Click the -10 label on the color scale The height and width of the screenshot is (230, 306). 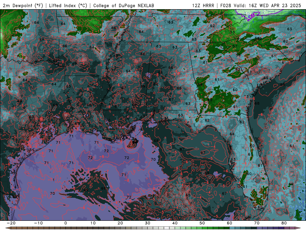pos(38,223)
